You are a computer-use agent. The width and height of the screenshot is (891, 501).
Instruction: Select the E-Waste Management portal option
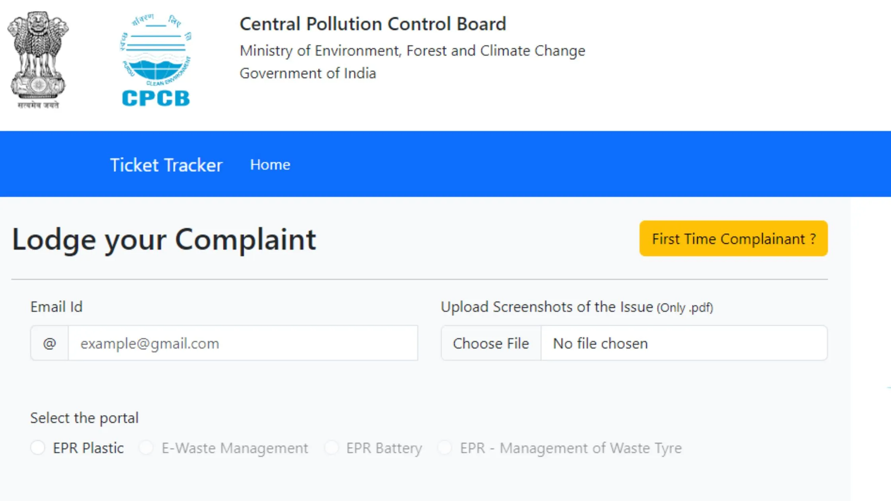[x=146, y=447]
